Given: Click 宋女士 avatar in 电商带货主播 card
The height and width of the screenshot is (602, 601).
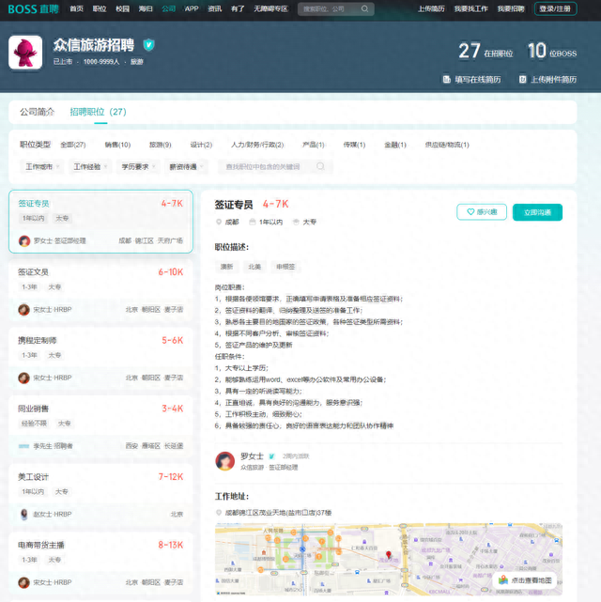Looking at the screenshot, I should pyautogui.click(x=23, y=582).
